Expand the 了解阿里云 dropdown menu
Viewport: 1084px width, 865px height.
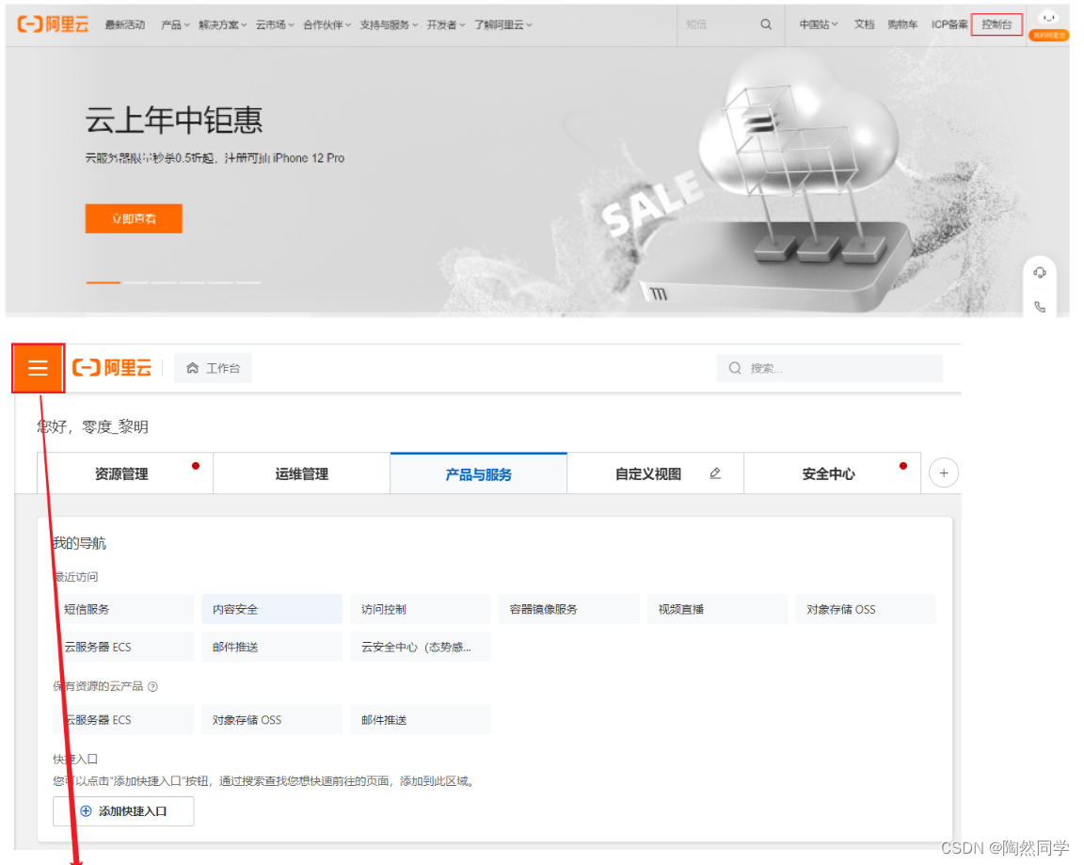pyautogui.click(x=503, y=24)
